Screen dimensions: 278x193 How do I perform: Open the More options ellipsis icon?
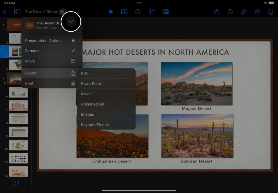[258, 12]
